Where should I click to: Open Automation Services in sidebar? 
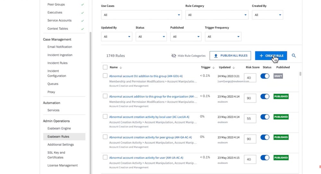53,110
